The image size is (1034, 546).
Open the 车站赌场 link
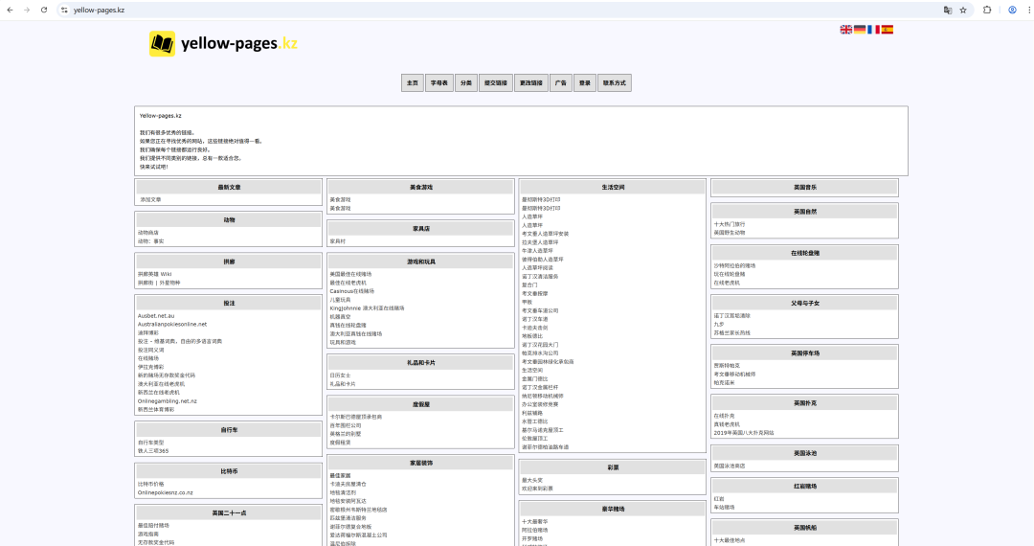coord(724,508)
